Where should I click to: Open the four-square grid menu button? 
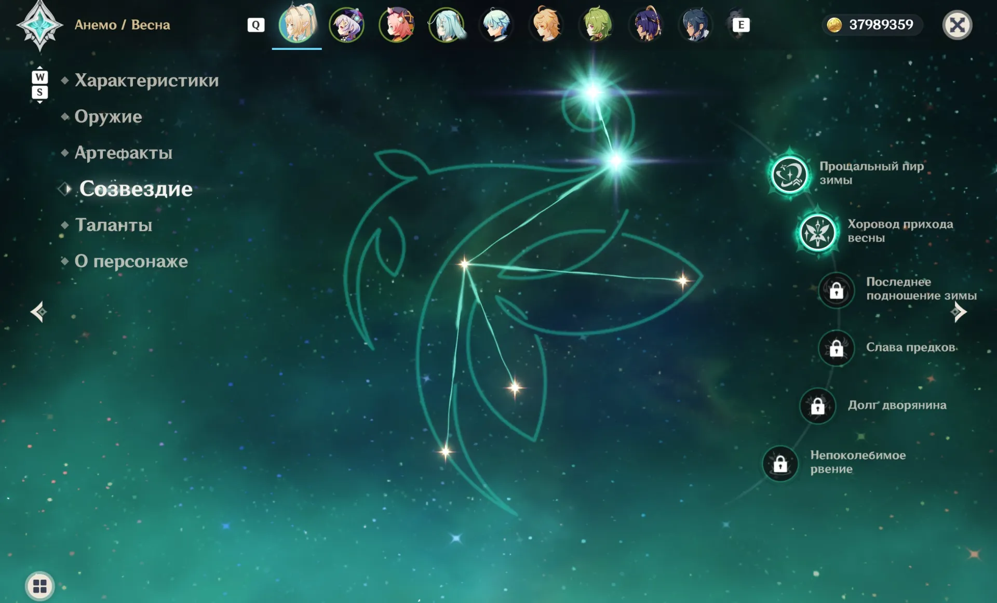click(40, 586)
